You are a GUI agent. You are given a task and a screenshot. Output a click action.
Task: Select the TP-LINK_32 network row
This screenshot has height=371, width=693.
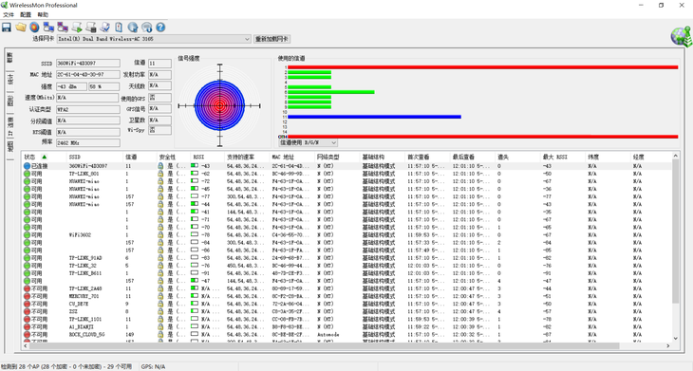pyautogui.click(x=346, y=266)
